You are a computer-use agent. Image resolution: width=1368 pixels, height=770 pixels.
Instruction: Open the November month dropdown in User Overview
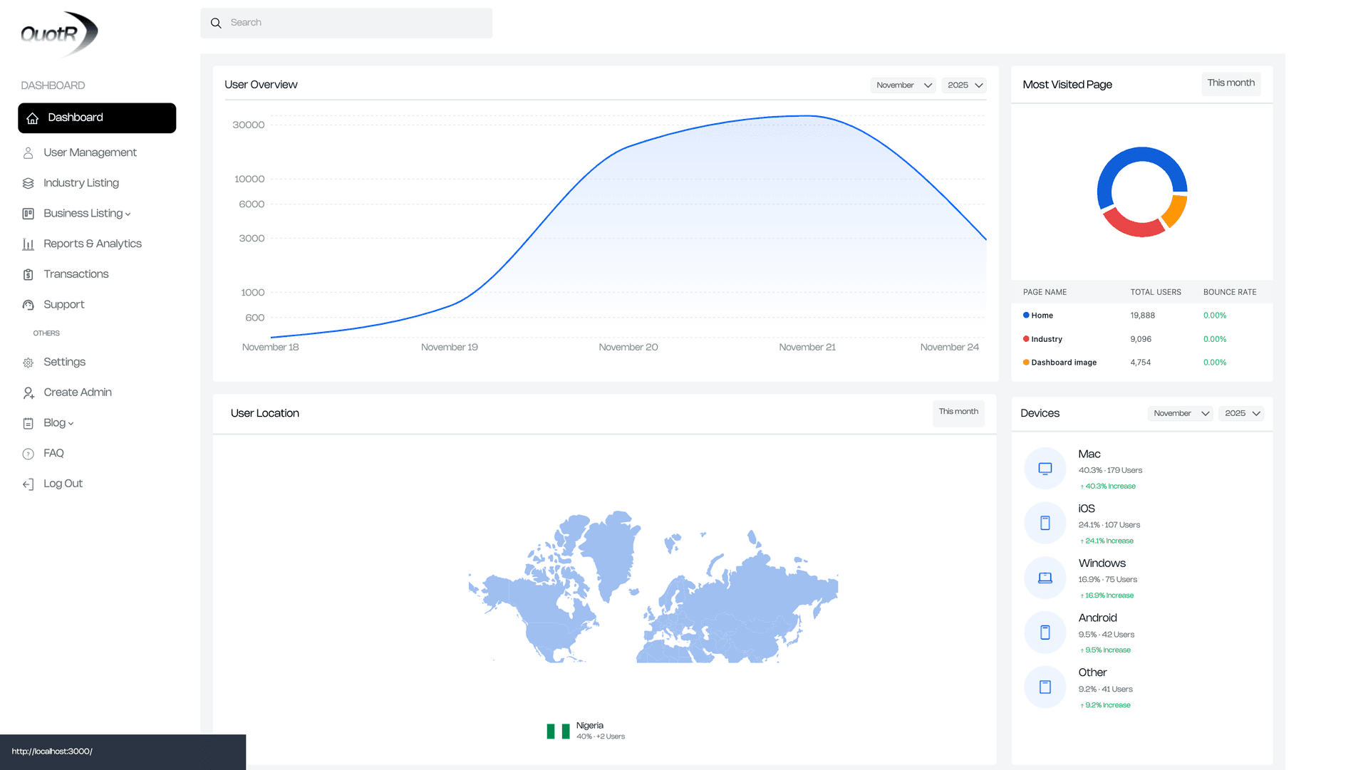[902, 85]
